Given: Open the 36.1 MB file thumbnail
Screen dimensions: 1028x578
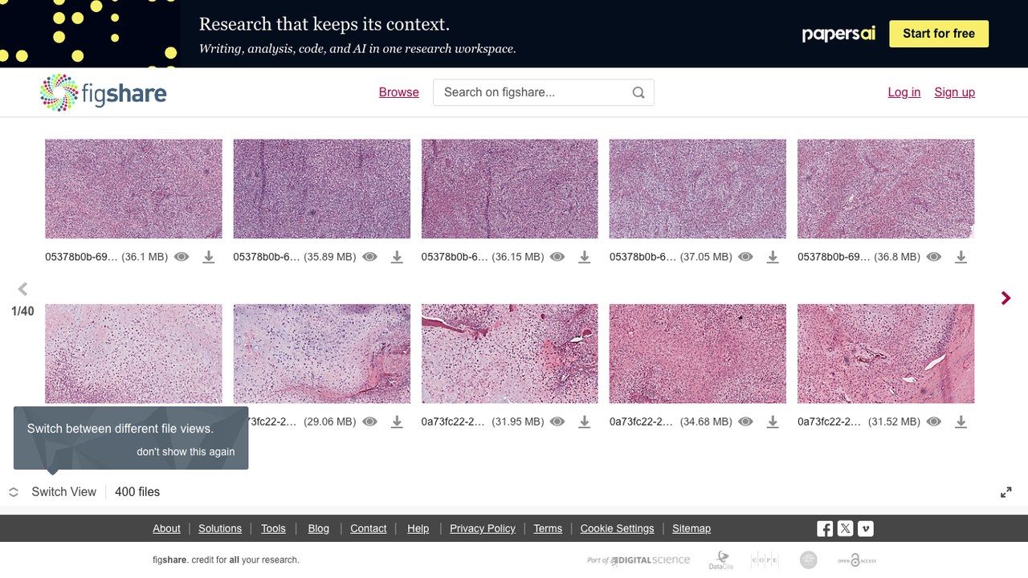Looking at the screenshot, I should [133, 189].
